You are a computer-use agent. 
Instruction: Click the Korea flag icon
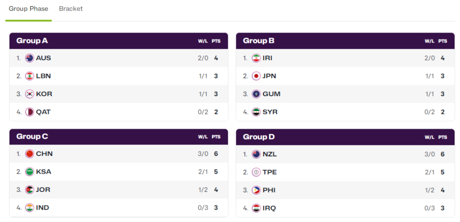pyautogui.click(x=30, y=94)
